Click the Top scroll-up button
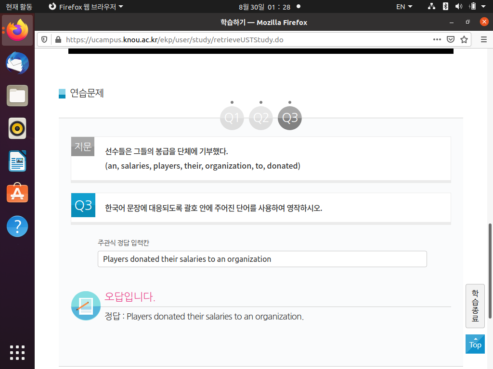 click(475, 344)
